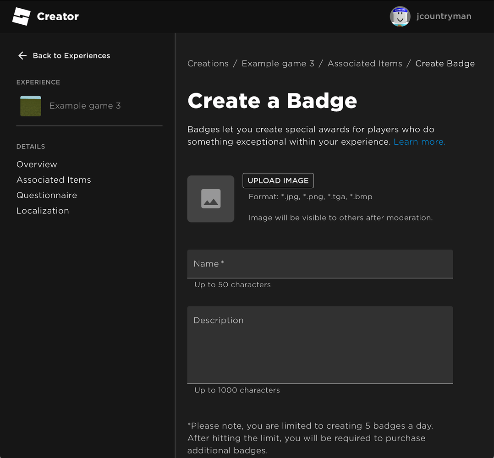Click Creations in the breadcrumb trail

click(x=208, y=64)
